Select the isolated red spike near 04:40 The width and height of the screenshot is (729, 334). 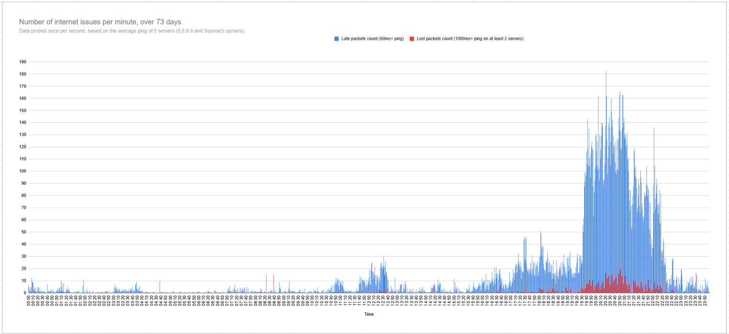tap(160, 287)
